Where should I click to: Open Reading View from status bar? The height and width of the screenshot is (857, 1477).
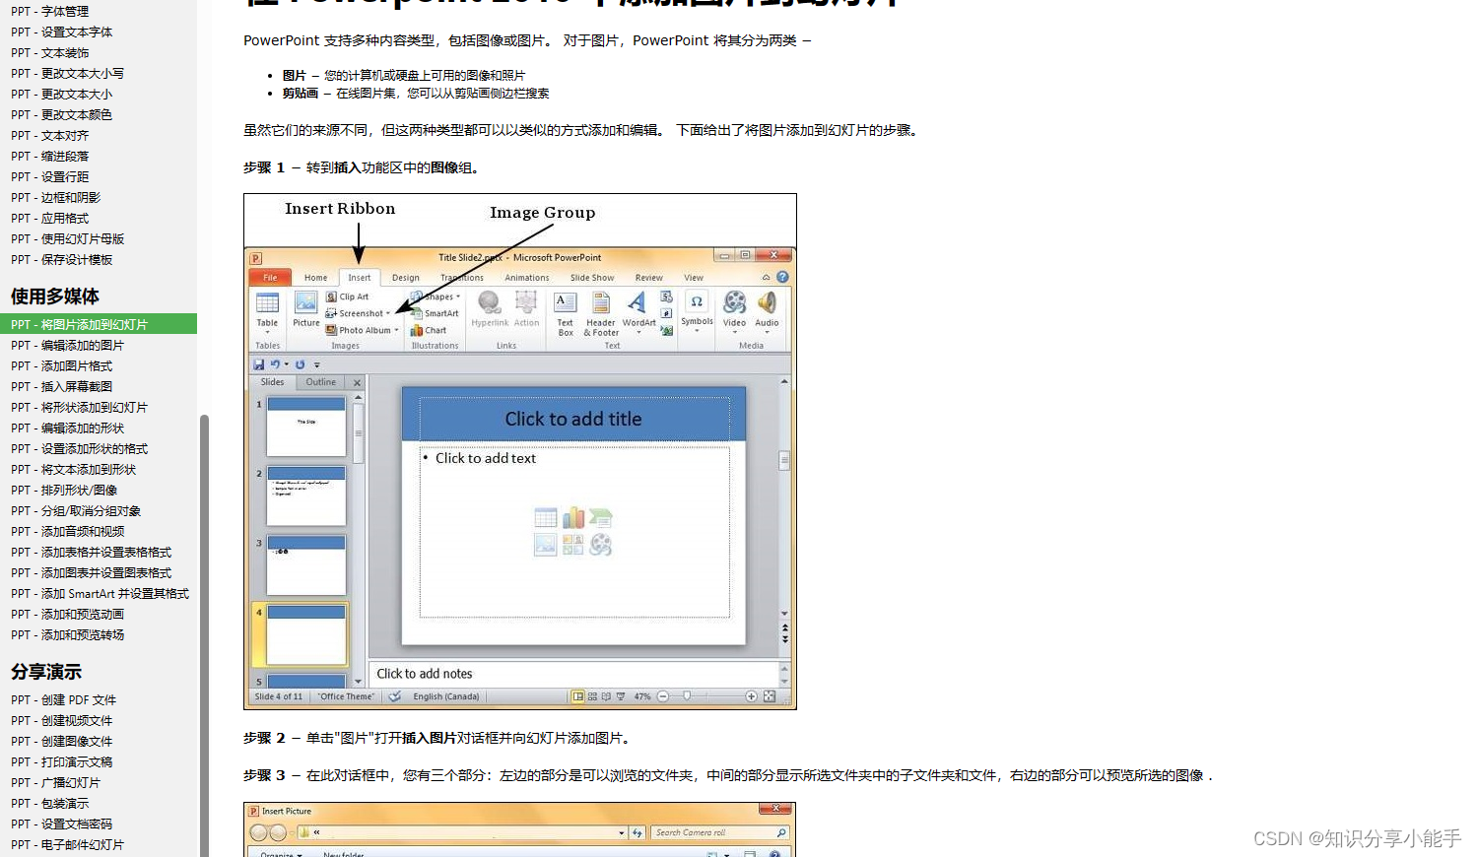(606, 696)
